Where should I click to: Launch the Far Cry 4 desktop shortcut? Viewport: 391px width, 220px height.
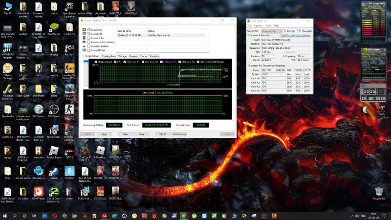pos(70,49)
